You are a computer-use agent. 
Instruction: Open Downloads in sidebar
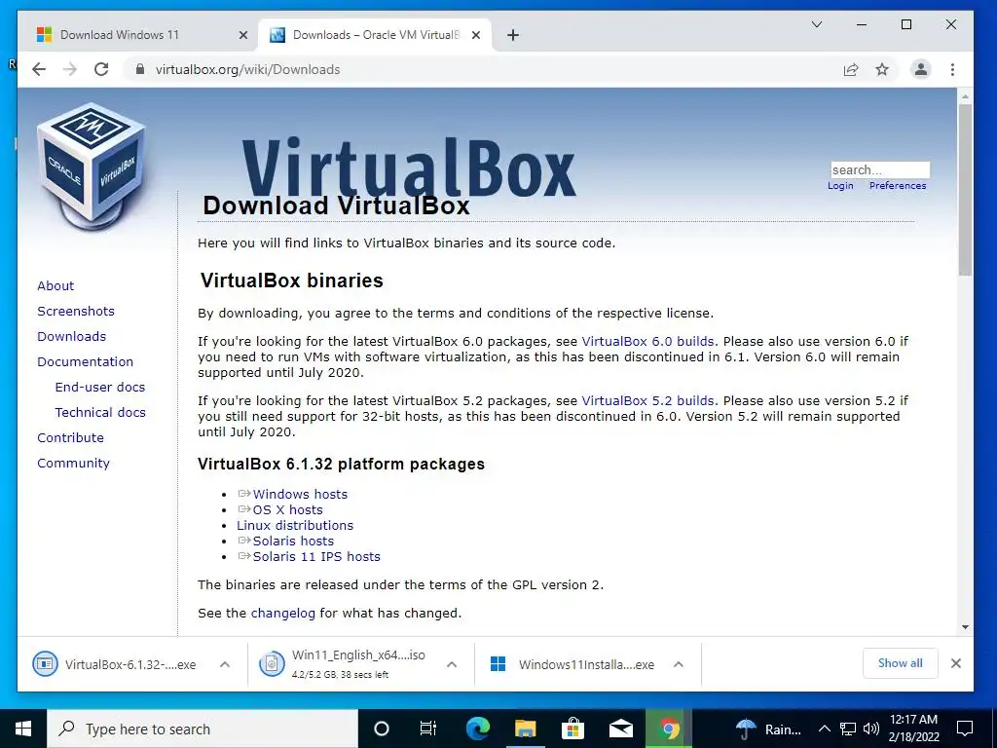point(71,336)
